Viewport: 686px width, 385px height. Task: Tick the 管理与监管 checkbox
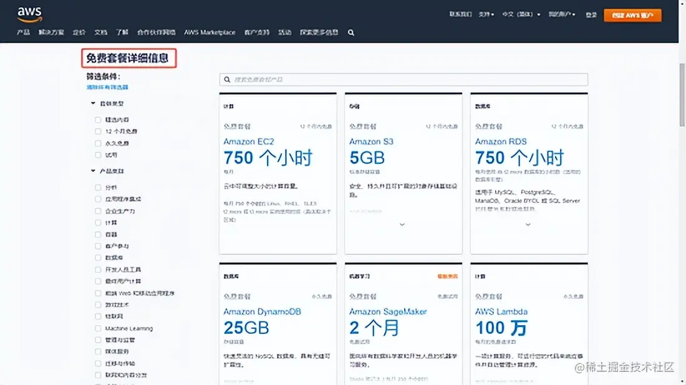point(98,340)
